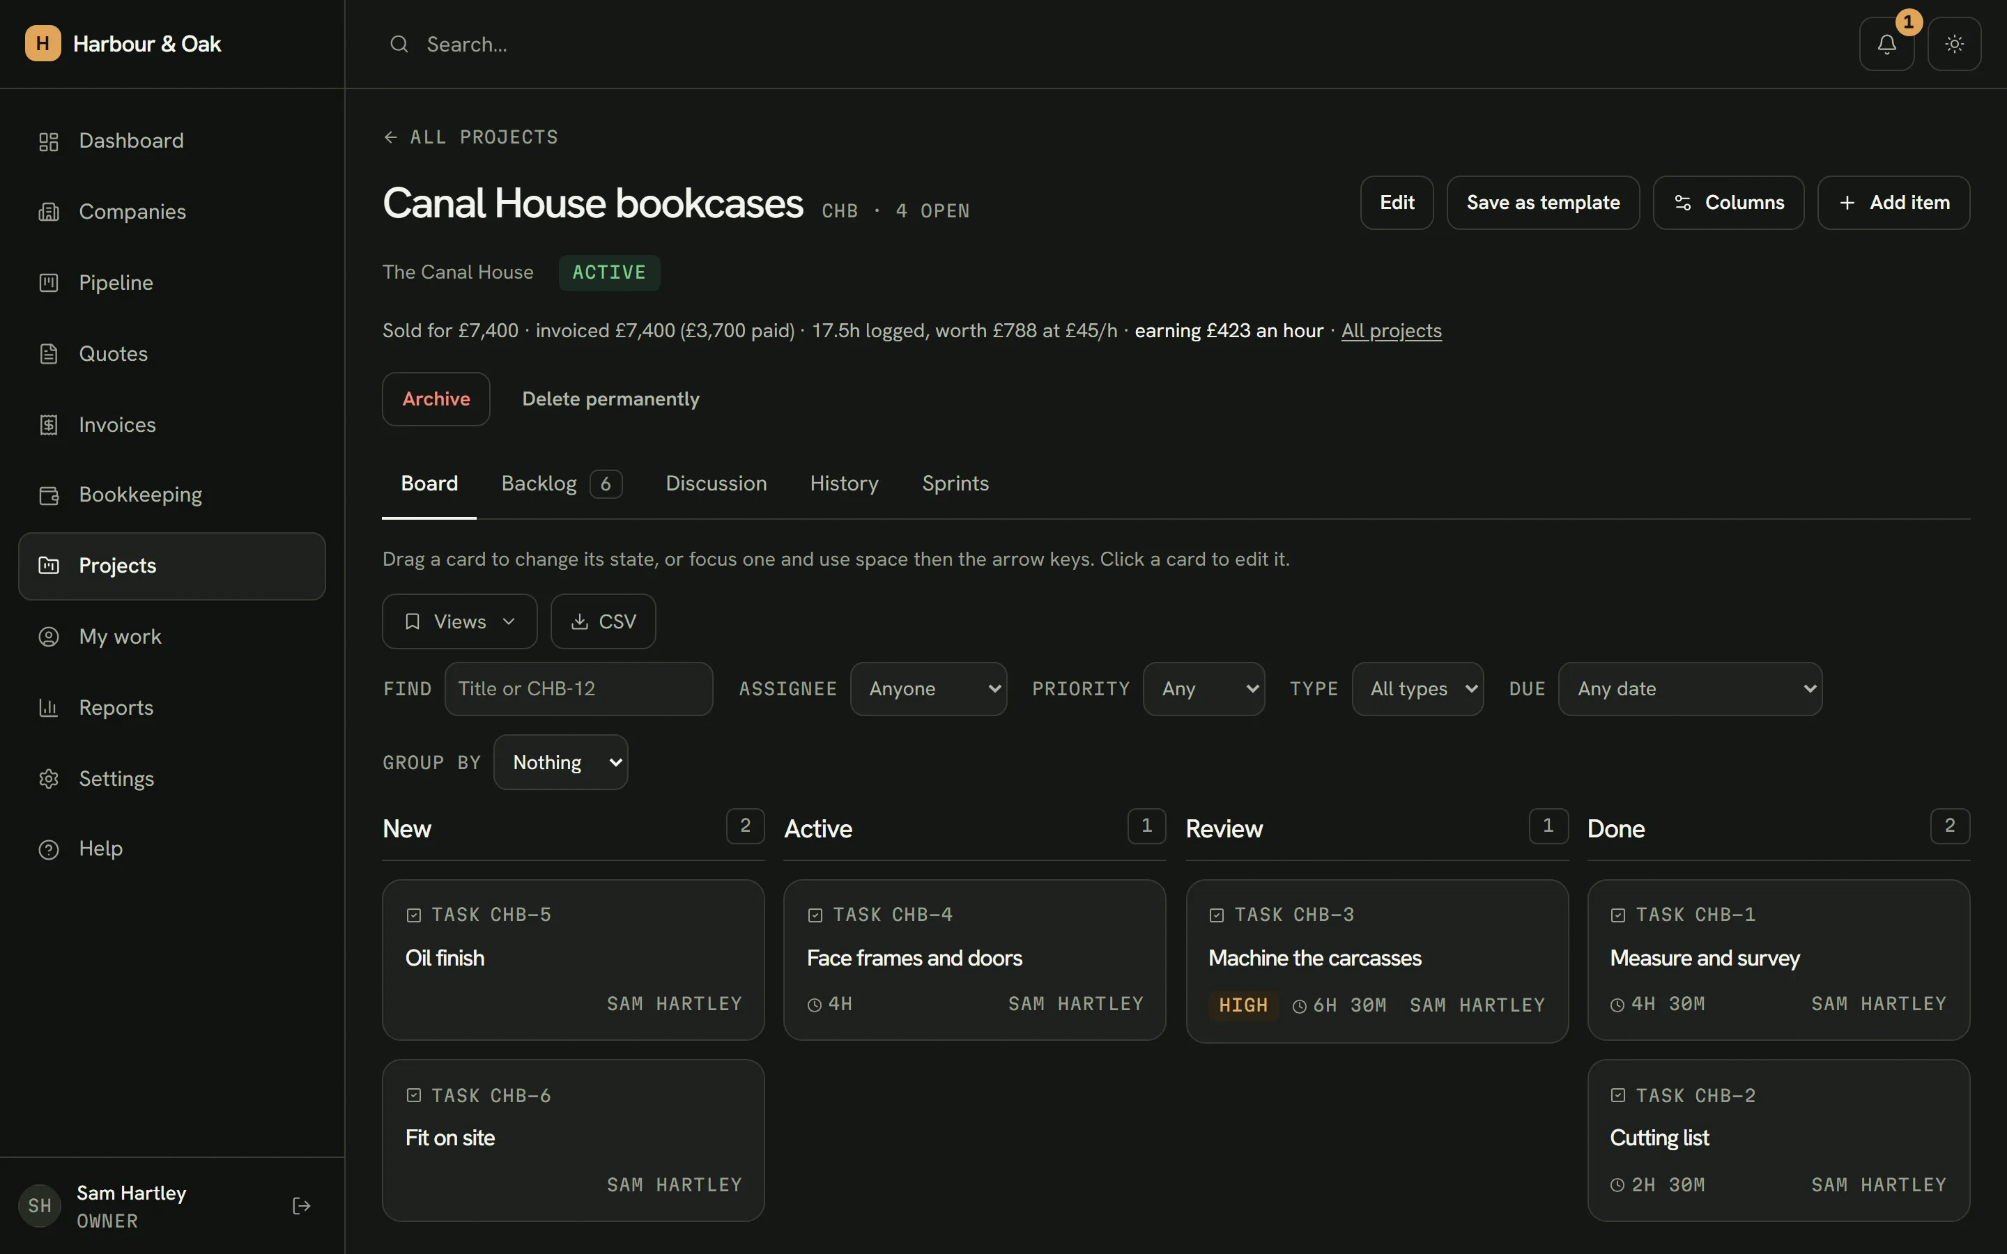Open the Priority dropdown

click(1204, 688)
